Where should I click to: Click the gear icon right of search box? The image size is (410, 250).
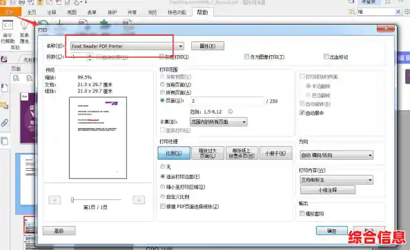407,12
